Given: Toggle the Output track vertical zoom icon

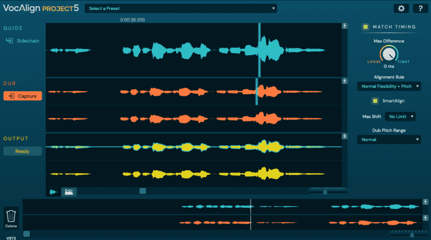Looking at the screenshot, I should [x=344, y=136].
